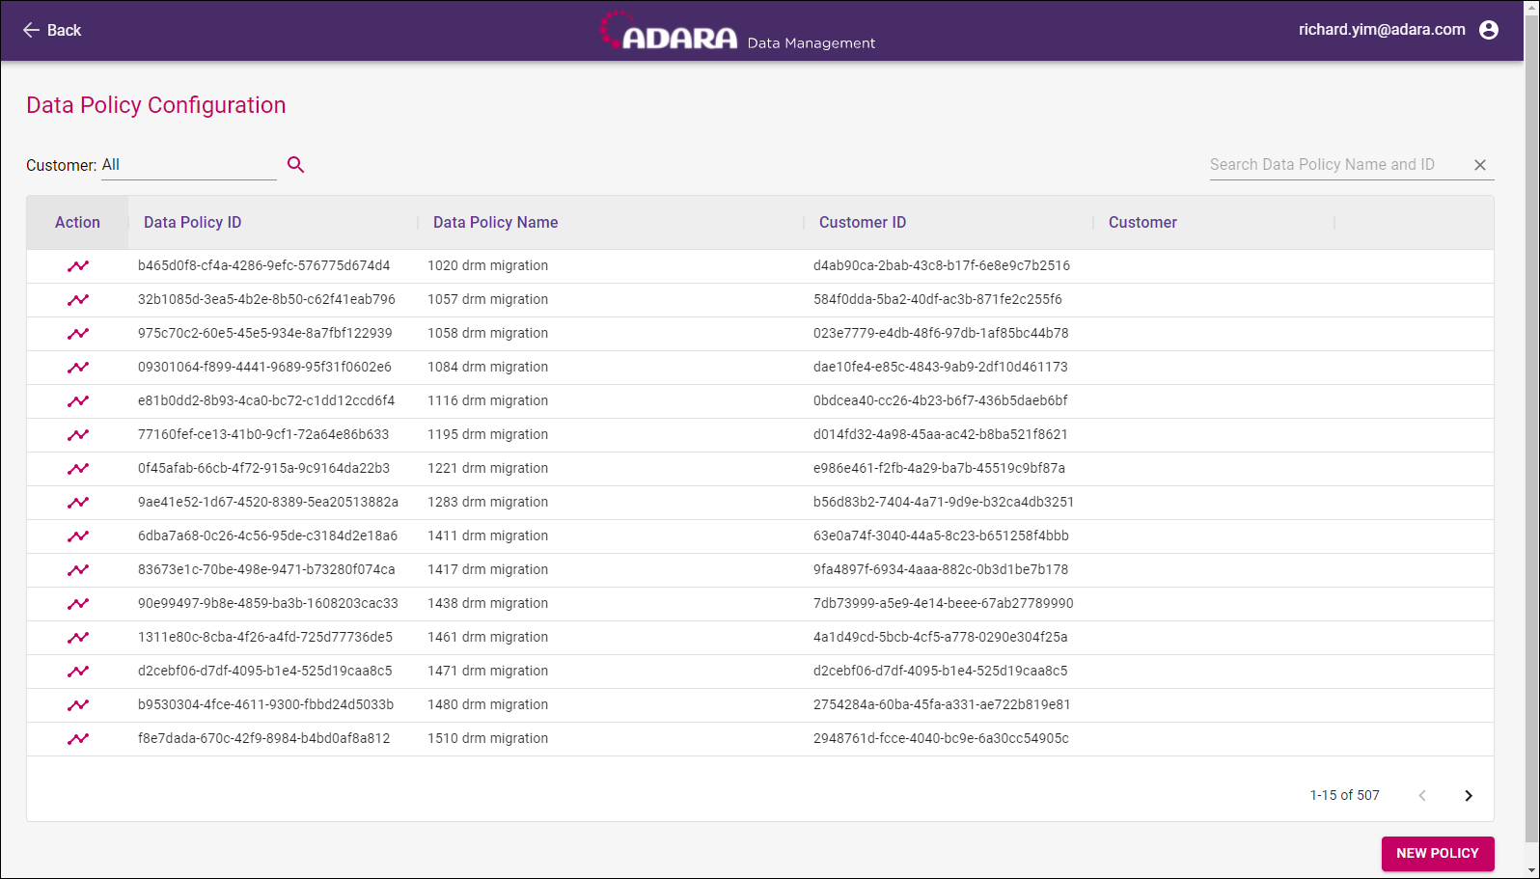Go back using the Back arrow

point(52,30)
